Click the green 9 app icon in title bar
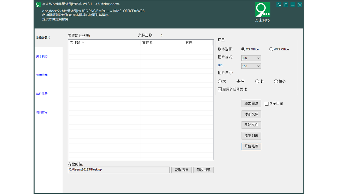 [38, 5]
